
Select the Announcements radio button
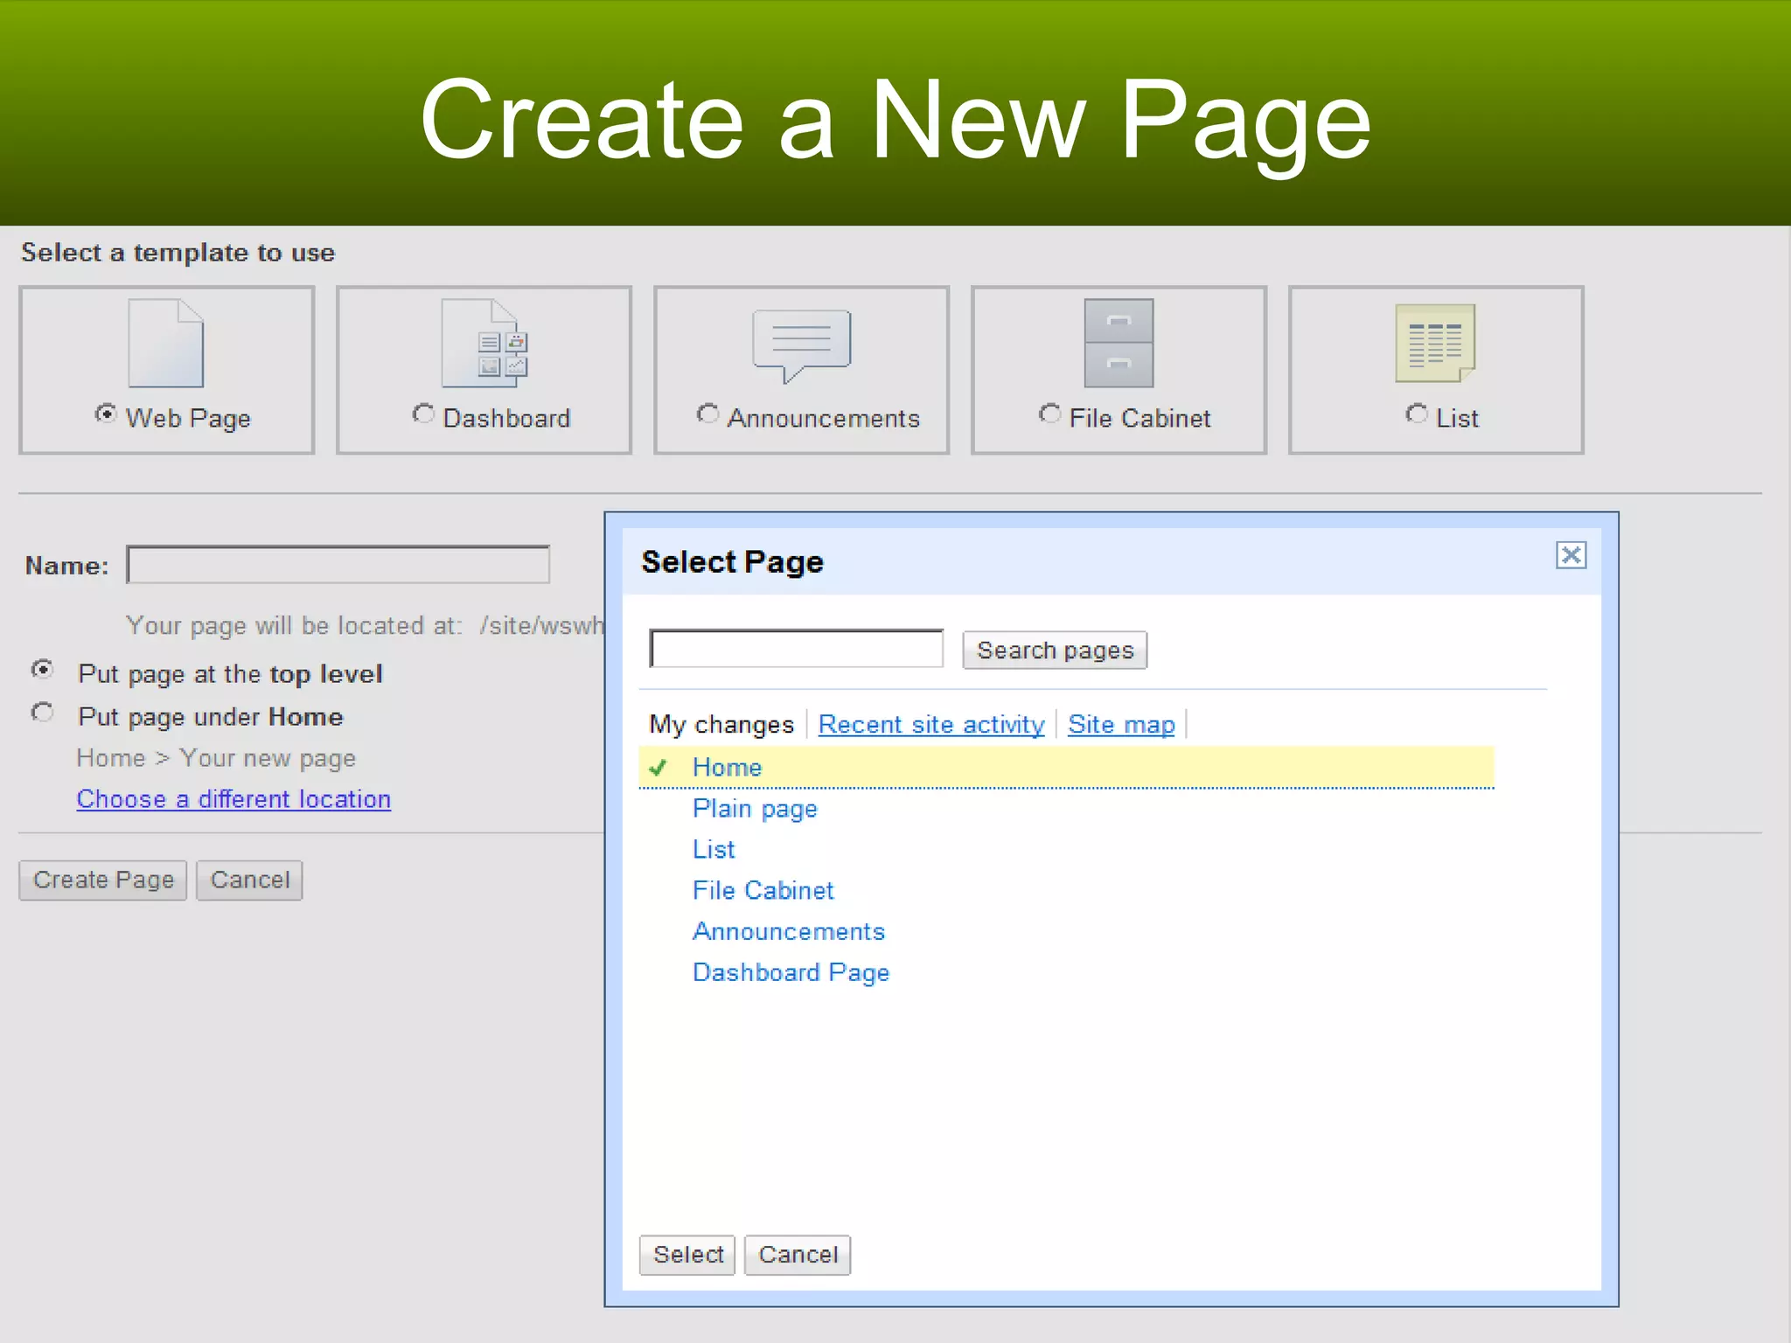(707, 414)
